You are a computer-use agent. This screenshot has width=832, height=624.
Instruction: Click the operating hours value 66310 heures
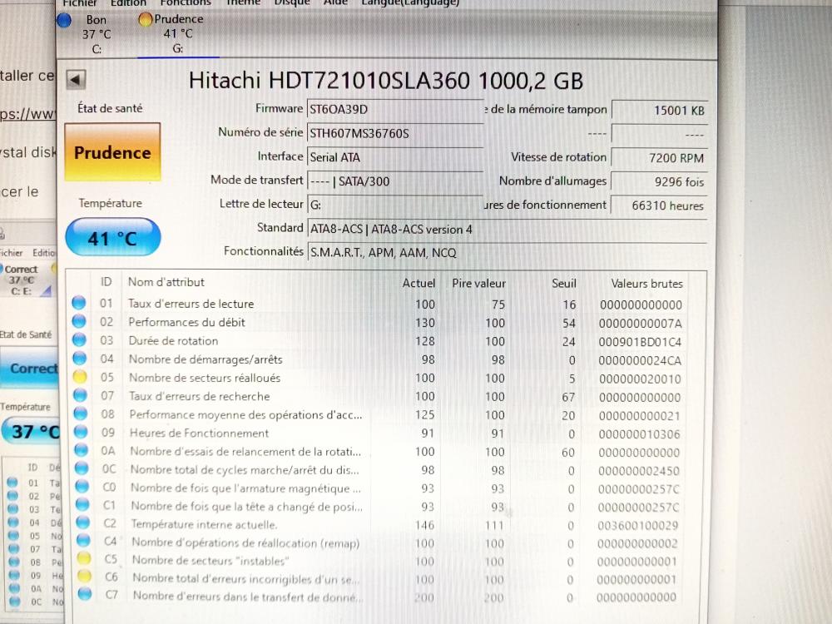pos(660,206)
